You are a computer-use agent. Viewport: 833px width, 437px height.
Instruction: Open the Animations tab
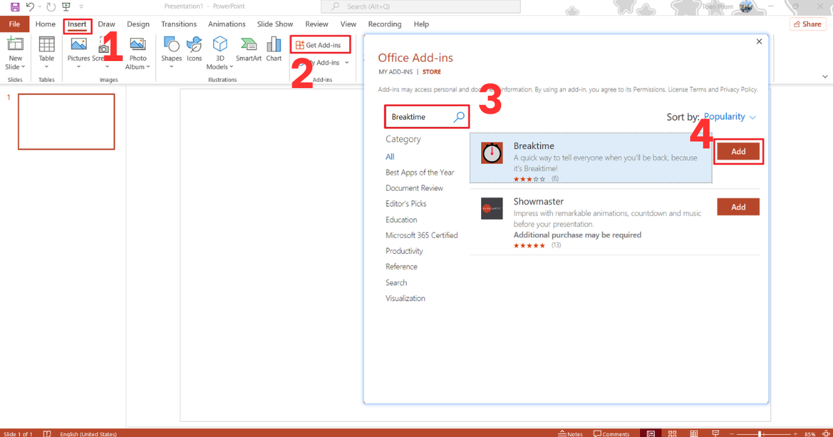point(227,24)
